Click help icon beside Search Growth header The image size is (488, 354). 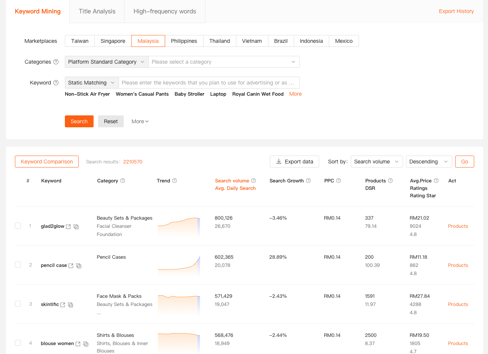click(x=308, y=181)
